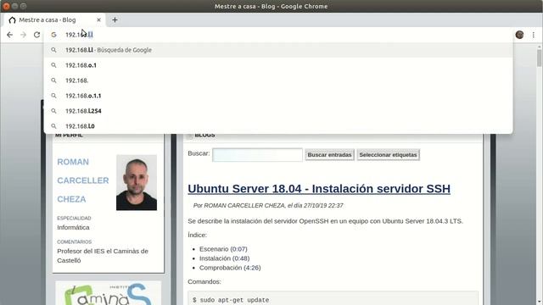Click search icon beside 192.168.l.254 suggestion
The image size is (543, 305).
(x=53, y=111)
